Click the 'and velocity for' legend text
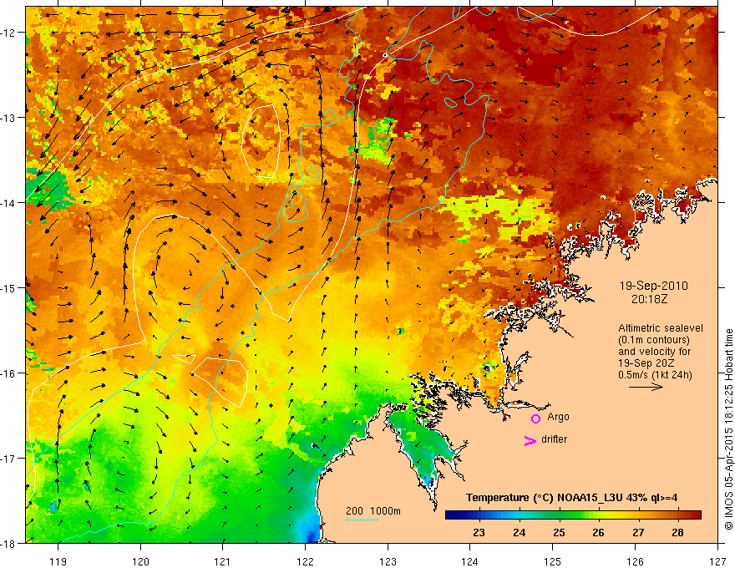 click(x=654, y=352)
